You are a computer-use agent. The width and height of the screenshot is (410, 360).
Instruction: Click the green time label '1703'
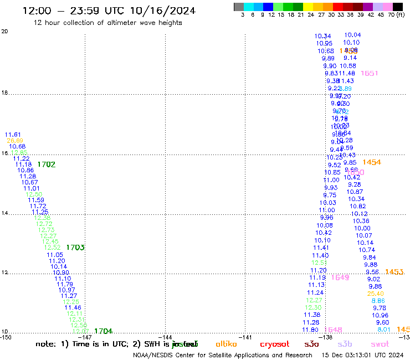[75, 248]
